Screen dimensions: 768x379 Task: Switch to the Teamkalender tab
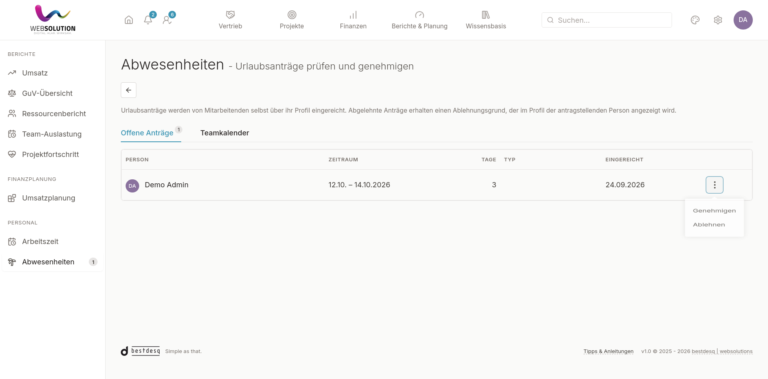coord(225,133)
